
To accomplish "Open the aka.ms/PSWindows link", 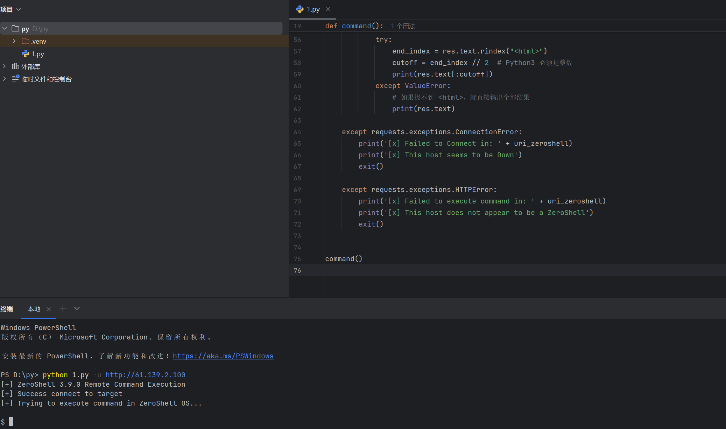I will 223,356.
